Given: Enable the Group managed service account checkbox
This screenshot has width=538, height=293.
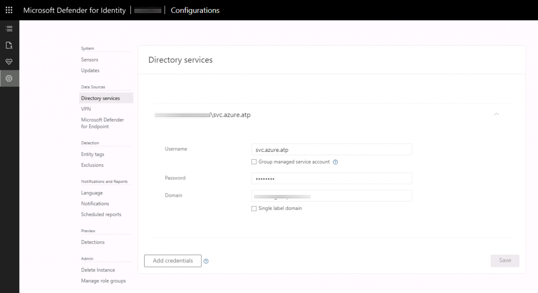Looking at the screenshot, I should tap(254, 162).
